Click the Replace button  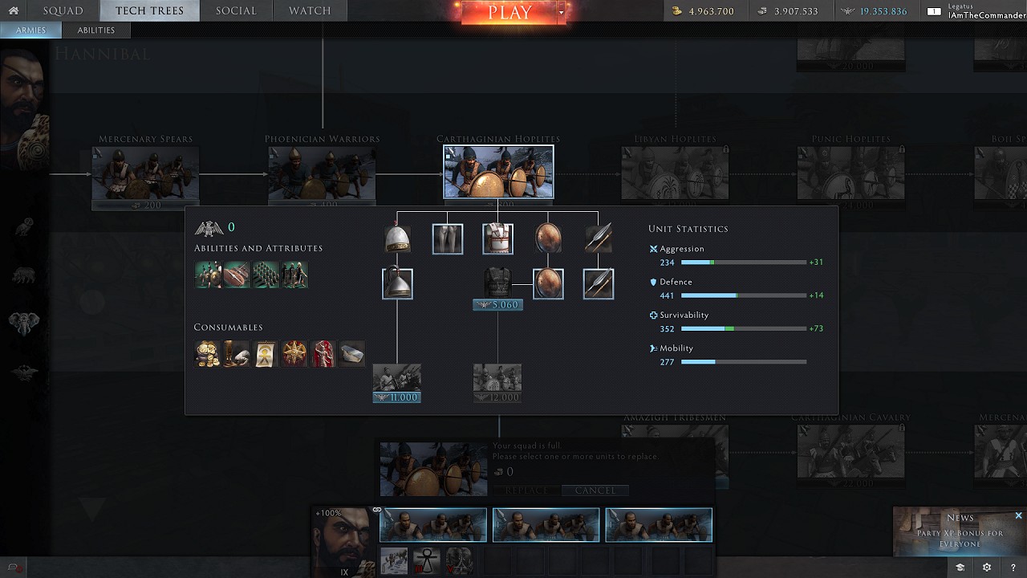527,490
